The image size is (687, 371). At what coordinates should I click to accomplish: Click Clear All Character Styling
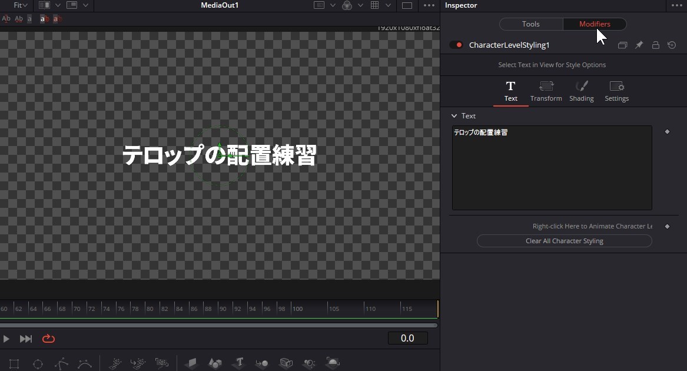point(564,240)
